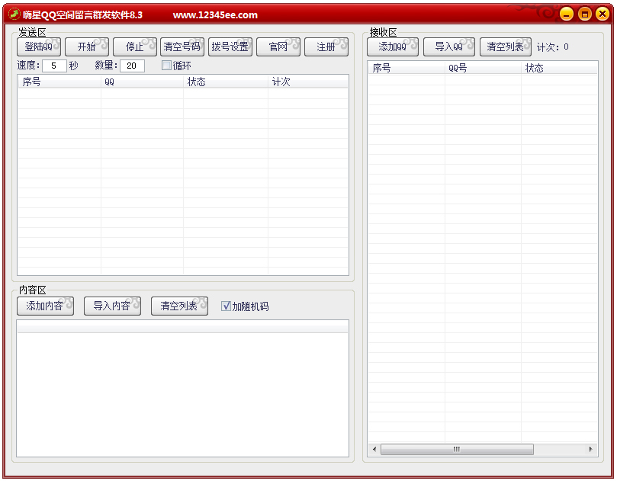Open the 官网 official website button
617x481 pixels.
(278, 47)
